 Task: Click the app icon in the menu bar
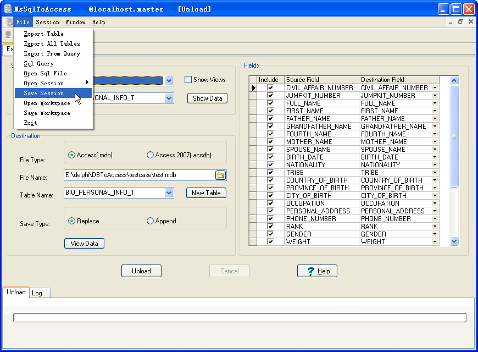pyautogui.click(x=9, y=22)
